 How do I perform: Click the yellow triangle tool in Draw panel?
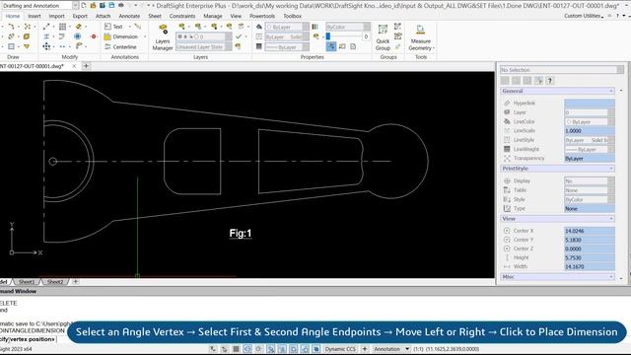[x=27, y=46]
